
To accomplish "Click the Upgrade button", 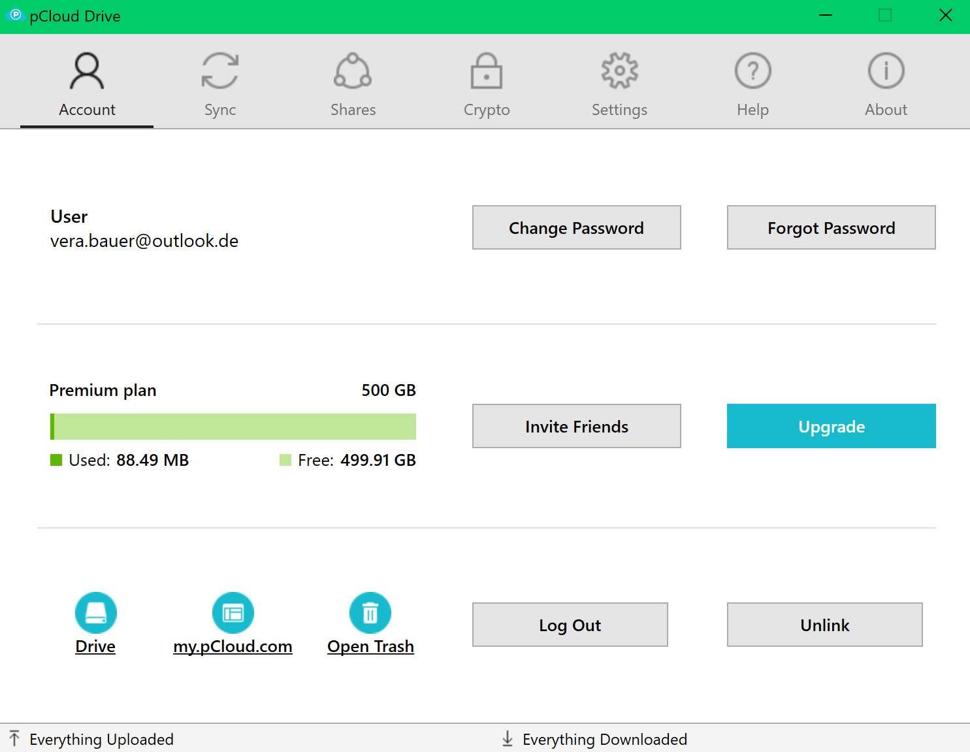I will pyautogui.click(x=832, y=426).
